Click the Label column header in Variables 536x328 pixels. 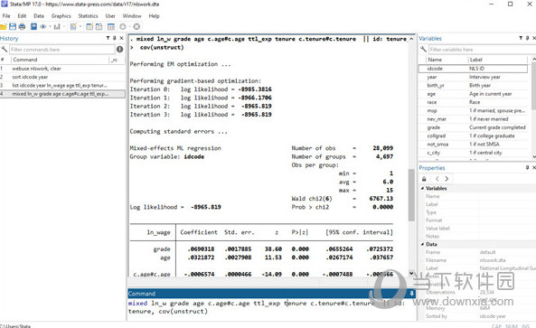coord(497,60)
